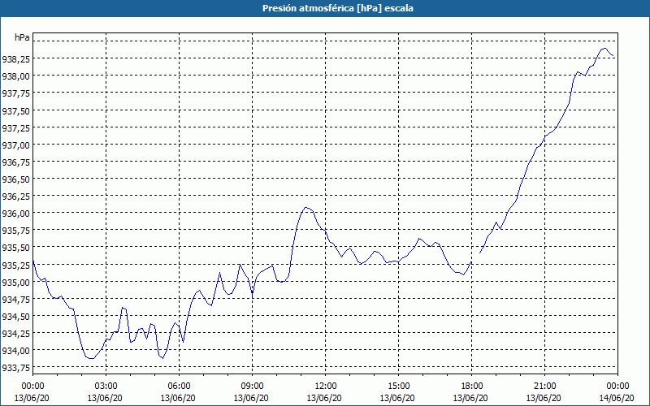Click the 936,00 axis value

15,214
